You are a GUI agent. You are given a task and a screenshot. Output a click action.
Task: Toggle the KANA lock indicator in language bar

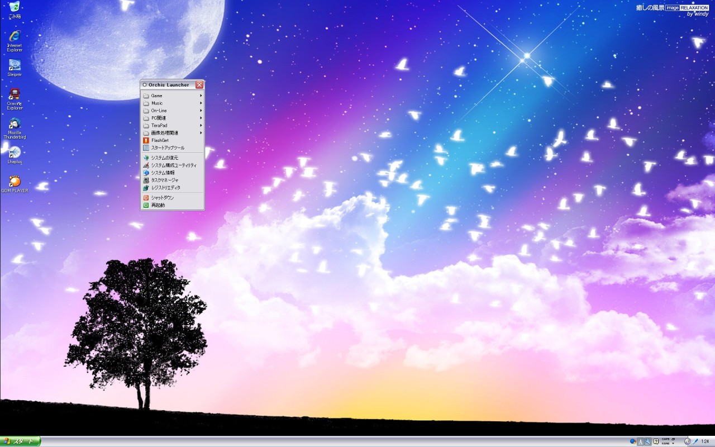tap(666, 444)
